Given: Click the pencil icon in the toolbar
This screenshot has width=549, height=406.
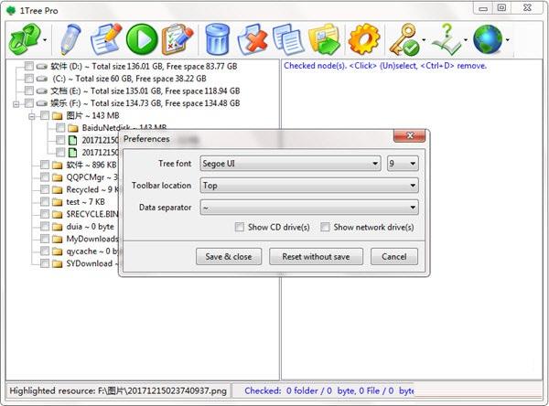Looking at the screenshot, I should coord(70,40).
